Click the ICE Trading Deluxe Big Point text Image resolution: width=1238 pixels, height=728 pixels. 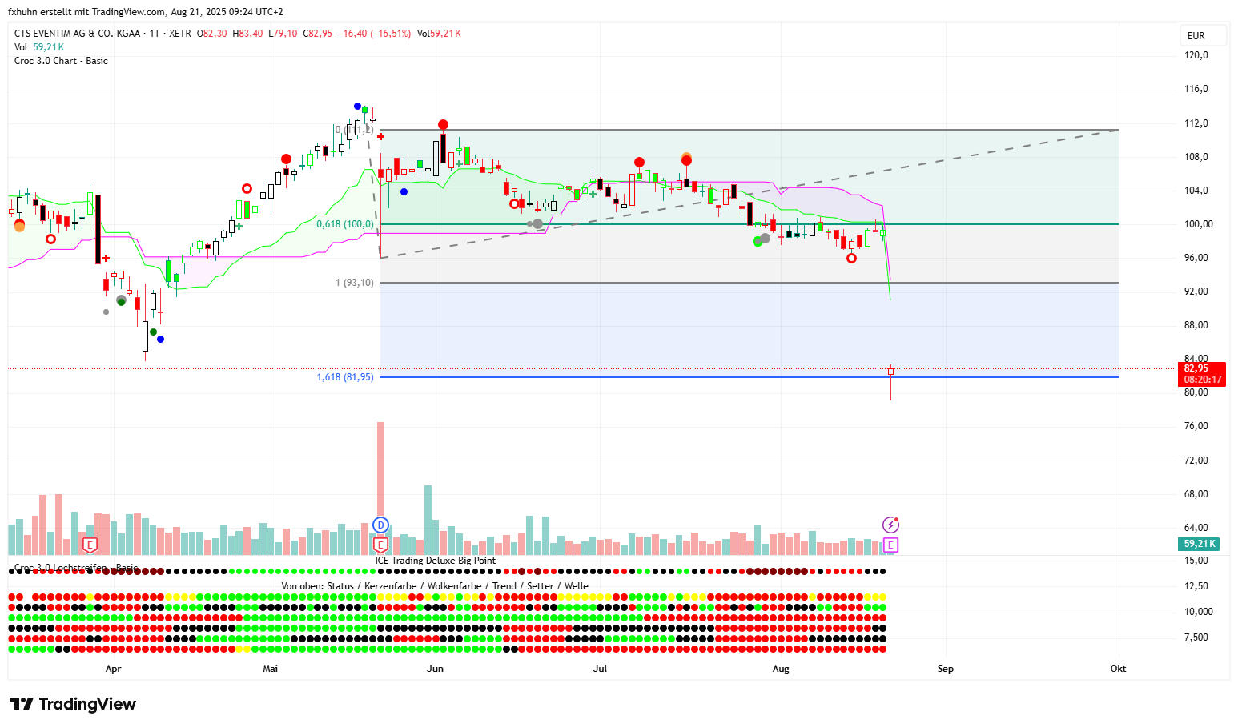coord(435,561)
